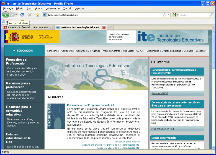Click the ite Instituto de Tecnologías logo

[x=171, y=37]
